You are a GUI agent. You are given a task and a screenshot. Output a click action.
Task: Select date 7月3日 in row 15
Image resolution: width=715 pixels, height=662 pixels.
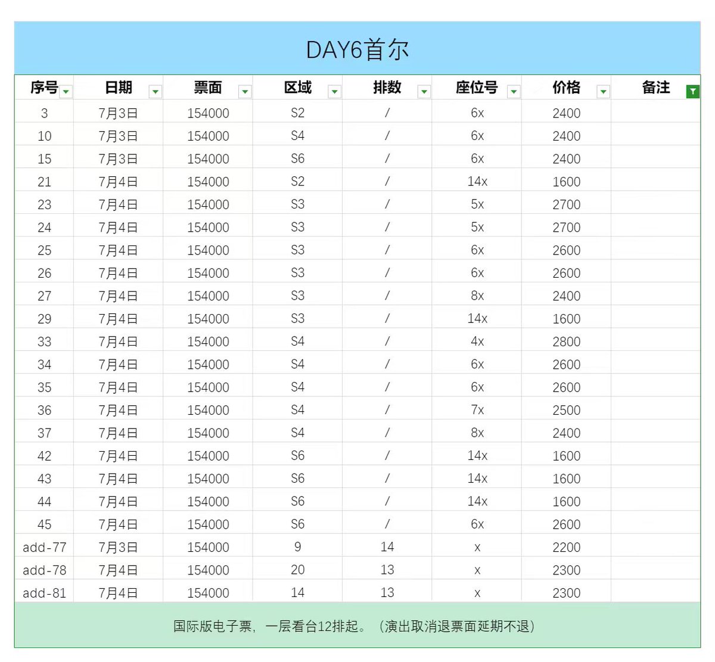click(x=119, y=158)
